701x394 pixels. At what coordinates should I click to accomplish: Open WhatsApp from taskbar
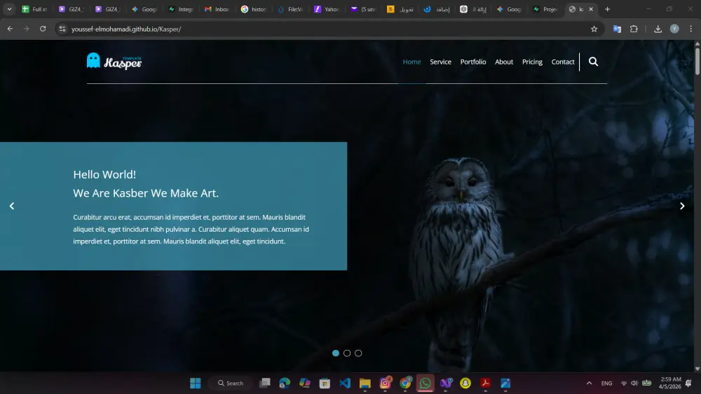coord(426,383)
